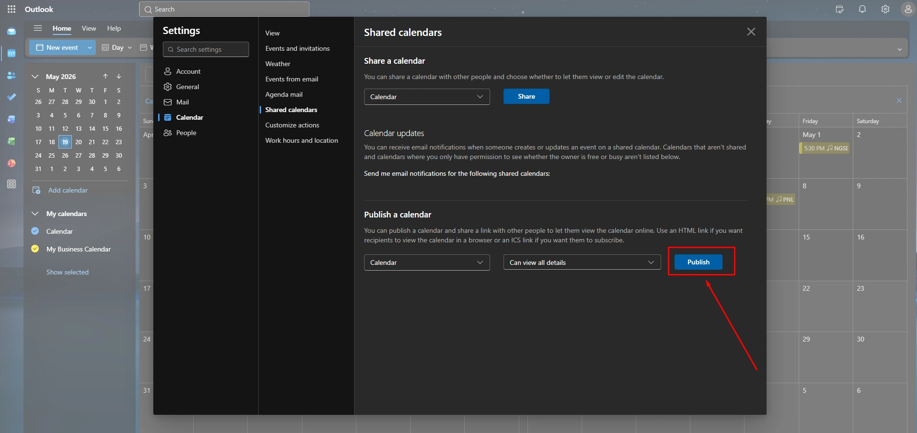Open the People app in sidebar
The image size is (917, 433).
11,76
